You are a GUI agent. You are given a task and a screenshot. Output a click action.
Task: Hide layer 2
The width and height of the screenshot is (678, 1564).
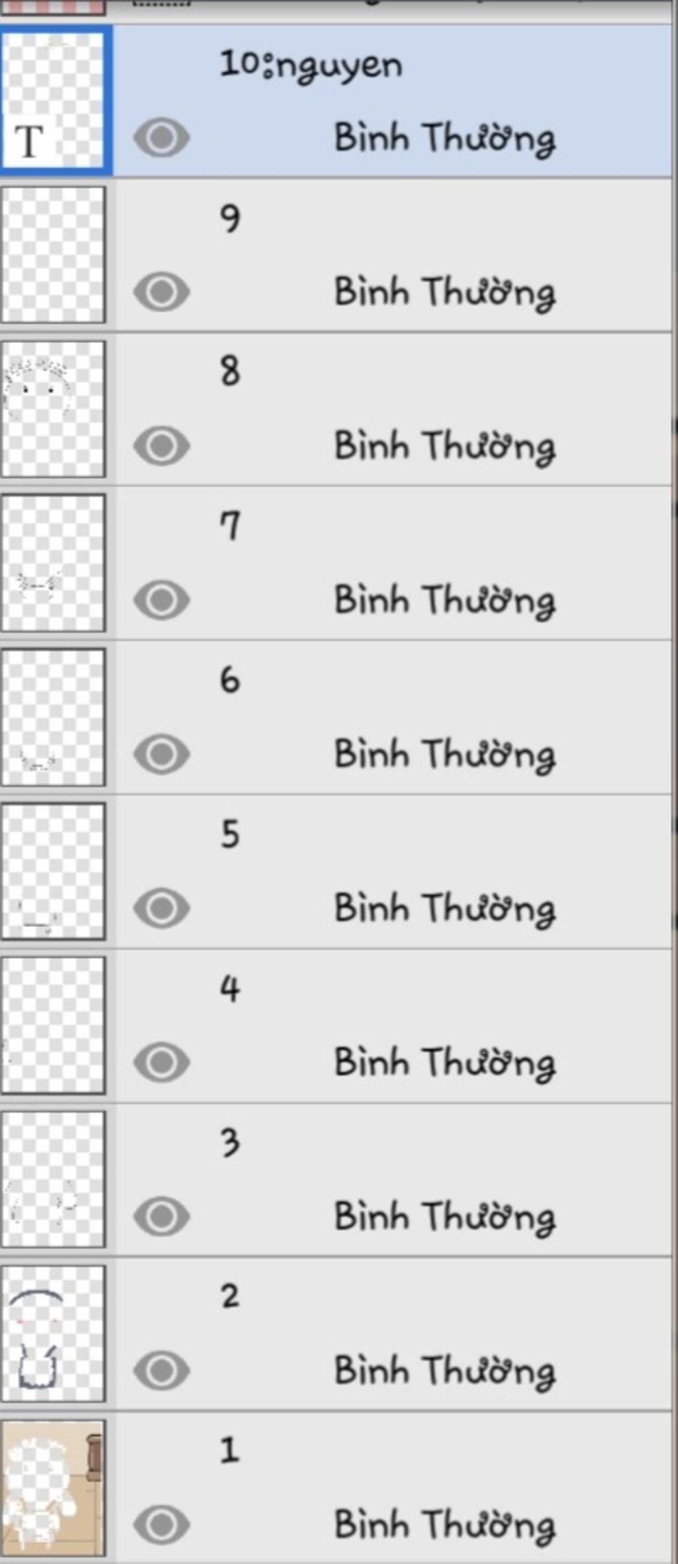click(x=162, y=1369)
